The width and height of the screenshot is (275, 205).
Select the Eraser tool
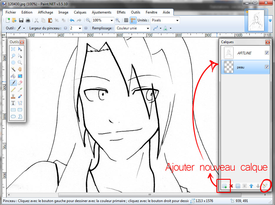[x=20, y=83]
